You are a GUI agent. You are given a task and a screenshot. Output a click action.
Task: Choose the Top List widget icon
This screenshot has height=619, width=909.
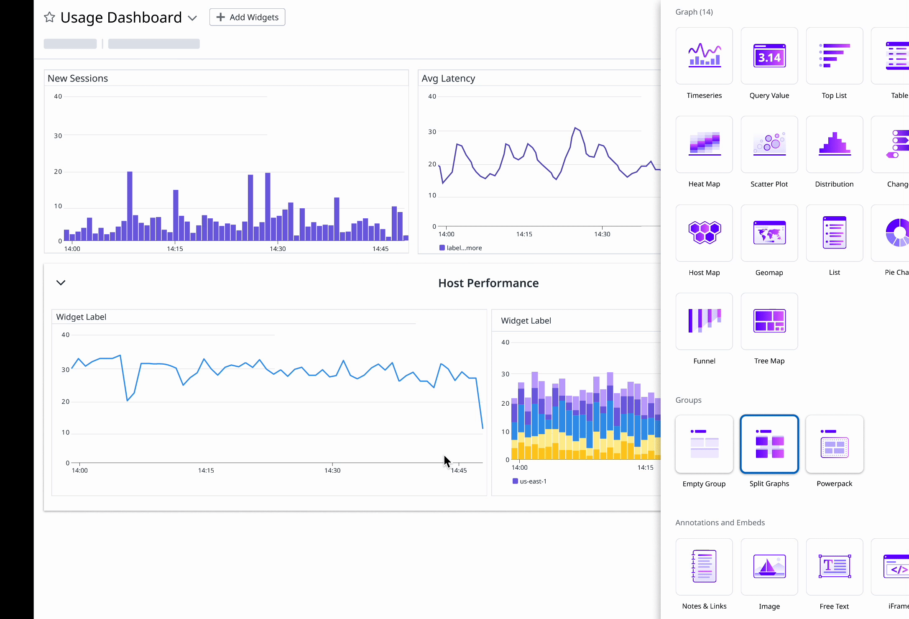(834, 56)
